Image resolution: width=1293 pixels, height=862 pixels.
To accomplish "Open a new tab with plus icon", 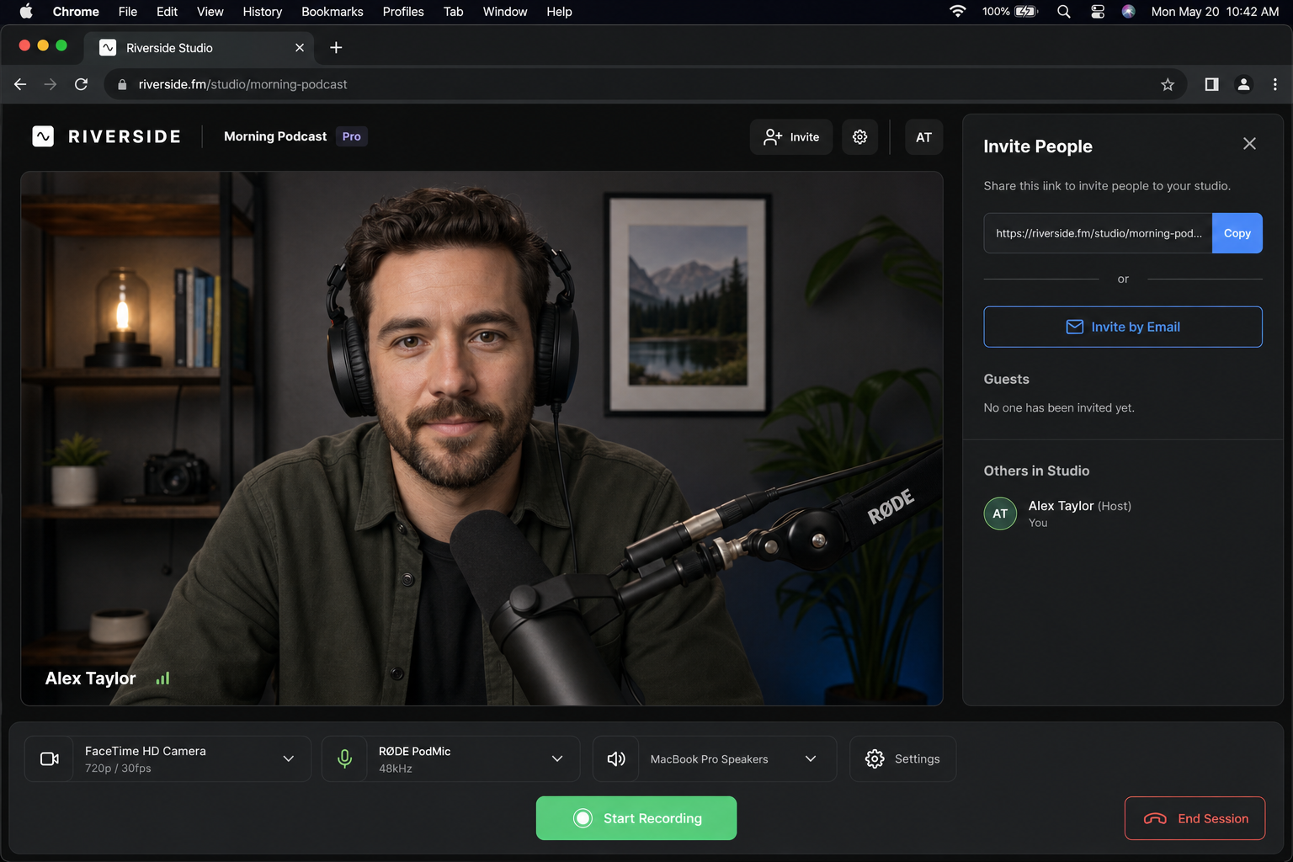I will click(x=336, y=48).
